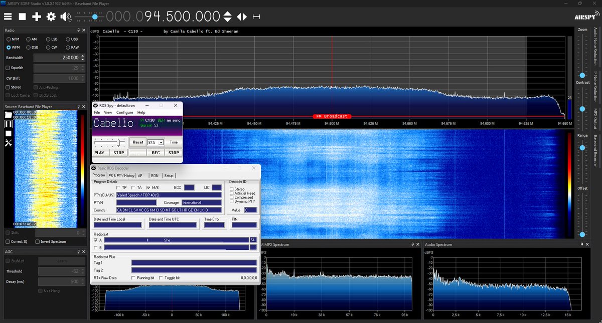Open a baseband file with folder icon

pyautogui.click(x=8, y=114)
